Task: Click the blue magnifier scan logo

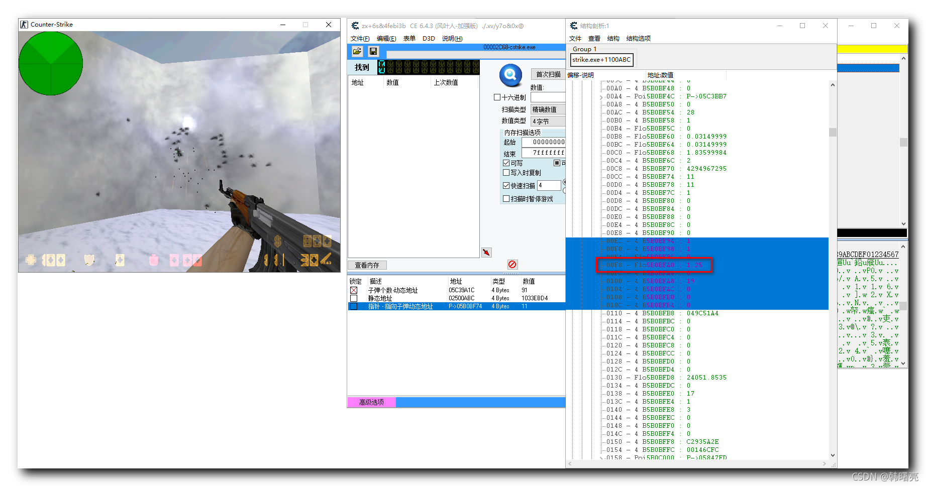Action: click(x=510, y=75)
